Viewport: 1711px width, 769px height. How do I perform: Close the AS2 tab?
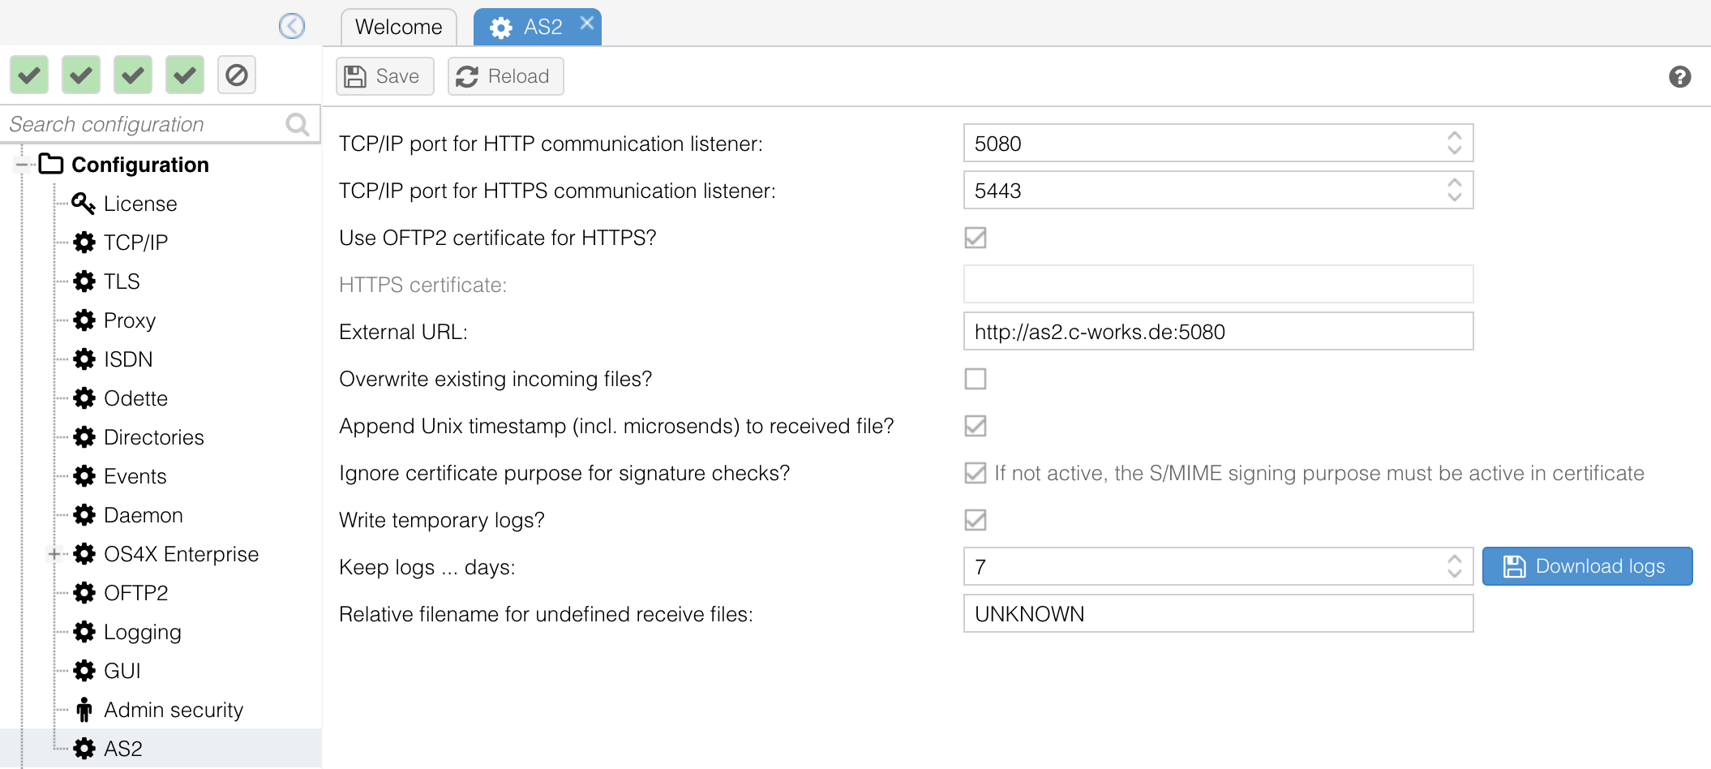click(x=587, y=24)
